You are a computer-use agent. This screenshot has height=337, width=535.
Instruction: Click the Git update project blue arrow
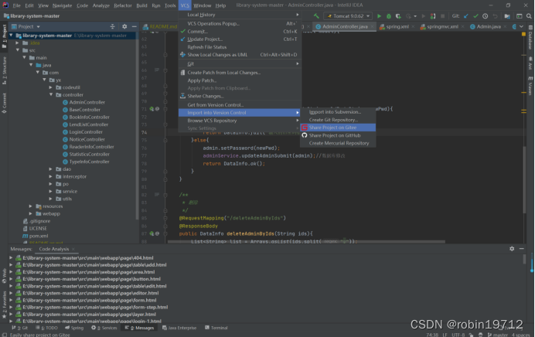[x=466, y=16]
